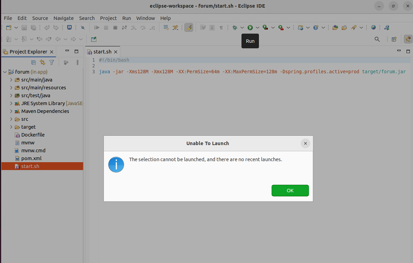Toggle Mark Occurrences highlighter button

(189, 27)
